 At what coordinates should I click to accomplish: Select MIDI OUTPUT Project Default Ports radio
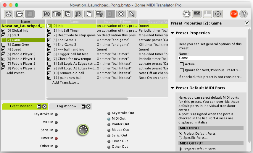[x=181, y=149]
